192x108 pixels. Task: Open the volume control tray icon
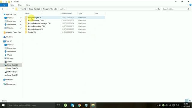pyautogui.click(x=166, y=105)
